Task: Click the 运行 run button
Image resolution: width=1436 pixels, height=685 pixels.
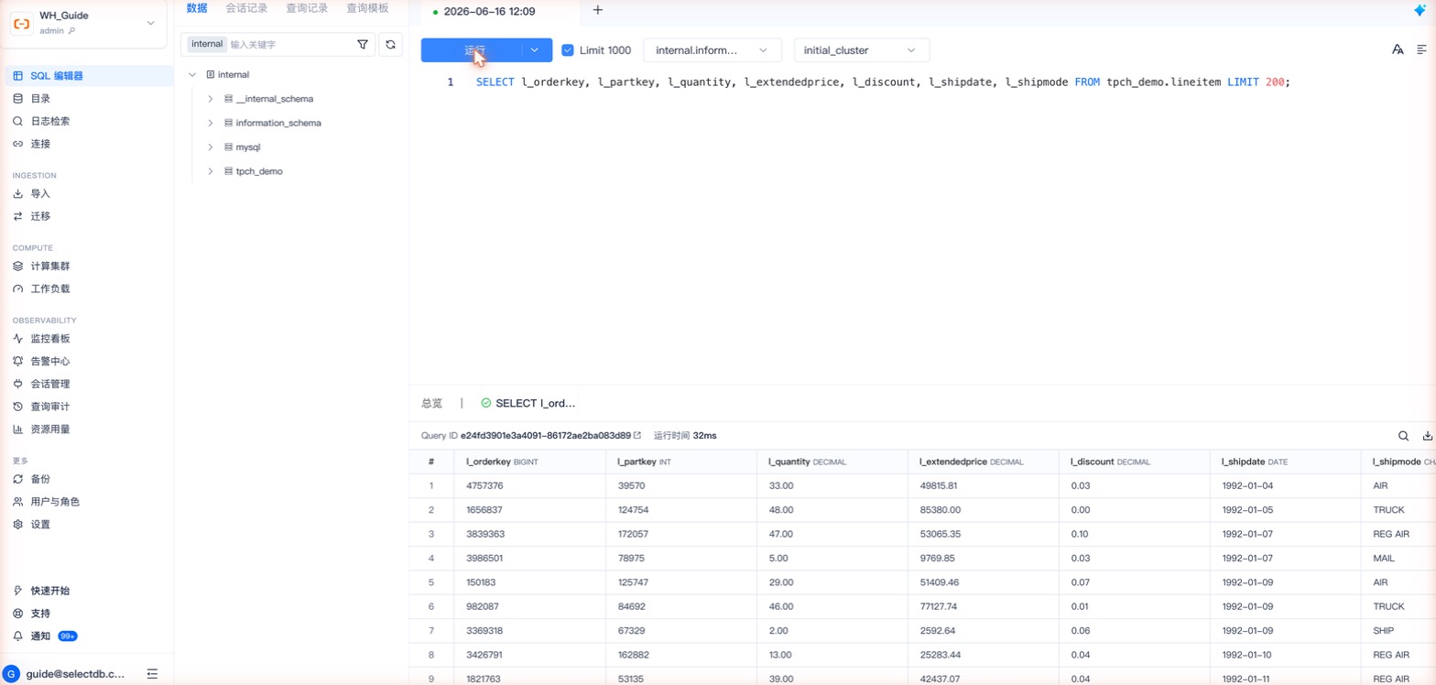Action: 472,50
